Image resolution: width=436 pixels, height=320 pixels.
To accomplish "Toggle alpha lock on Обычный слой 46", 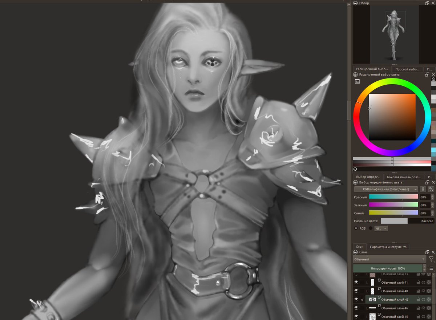I will 429,308.
